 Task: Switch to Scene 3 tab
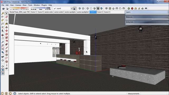coord(34,12)
